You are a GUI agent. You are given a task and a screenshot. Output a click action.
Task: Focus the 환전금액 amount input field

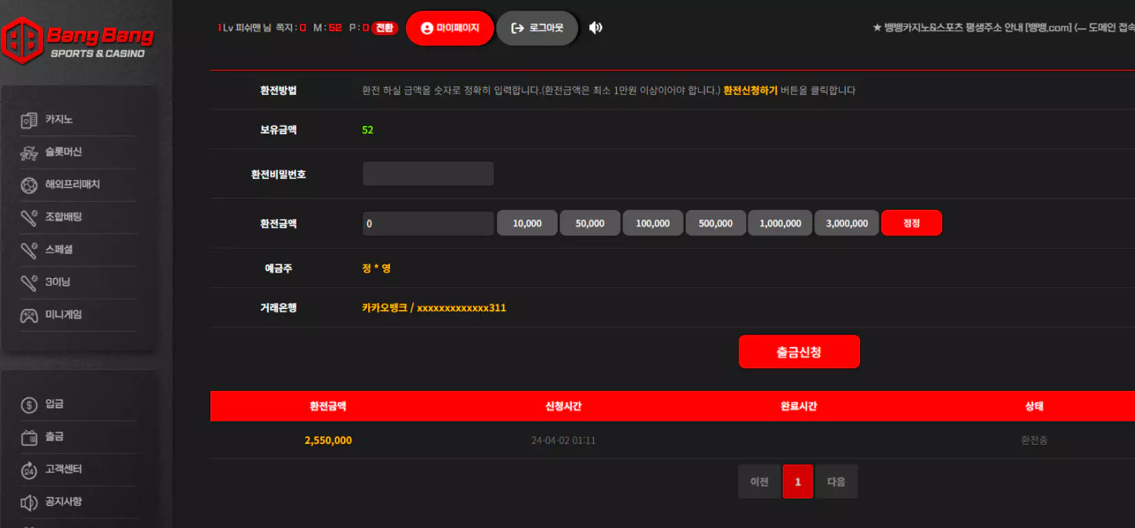tap(428, 223)
